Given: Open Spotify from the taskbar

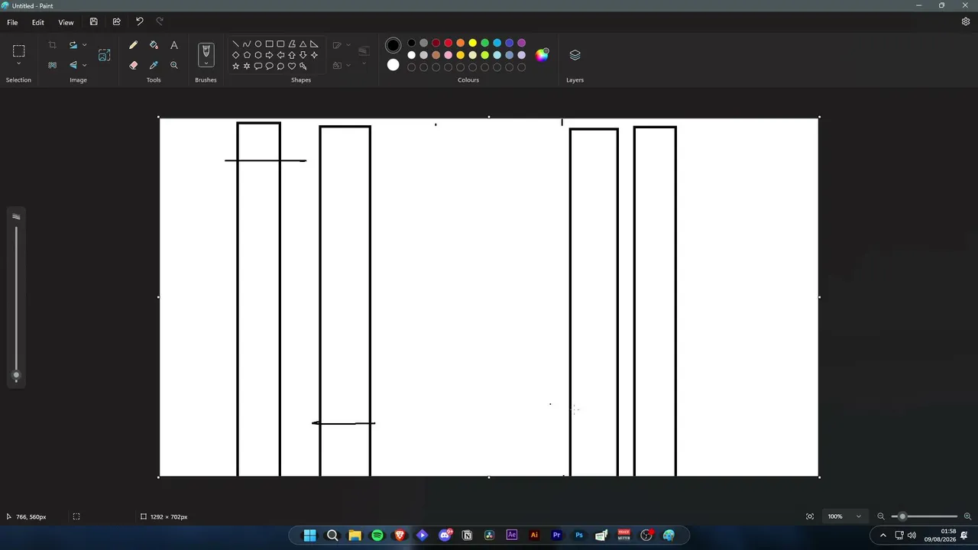Looking at the screenshot, I should pyautogui.click(x=377, y=535).
